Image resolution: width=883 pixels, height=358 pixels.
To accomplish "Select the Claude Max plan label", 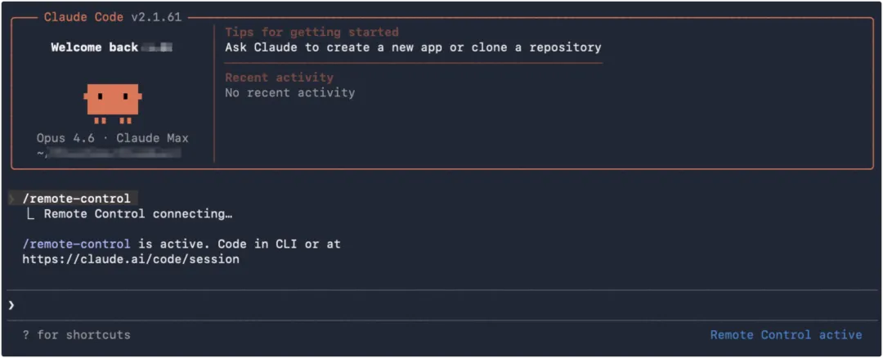I will click(x=152, y=138).
